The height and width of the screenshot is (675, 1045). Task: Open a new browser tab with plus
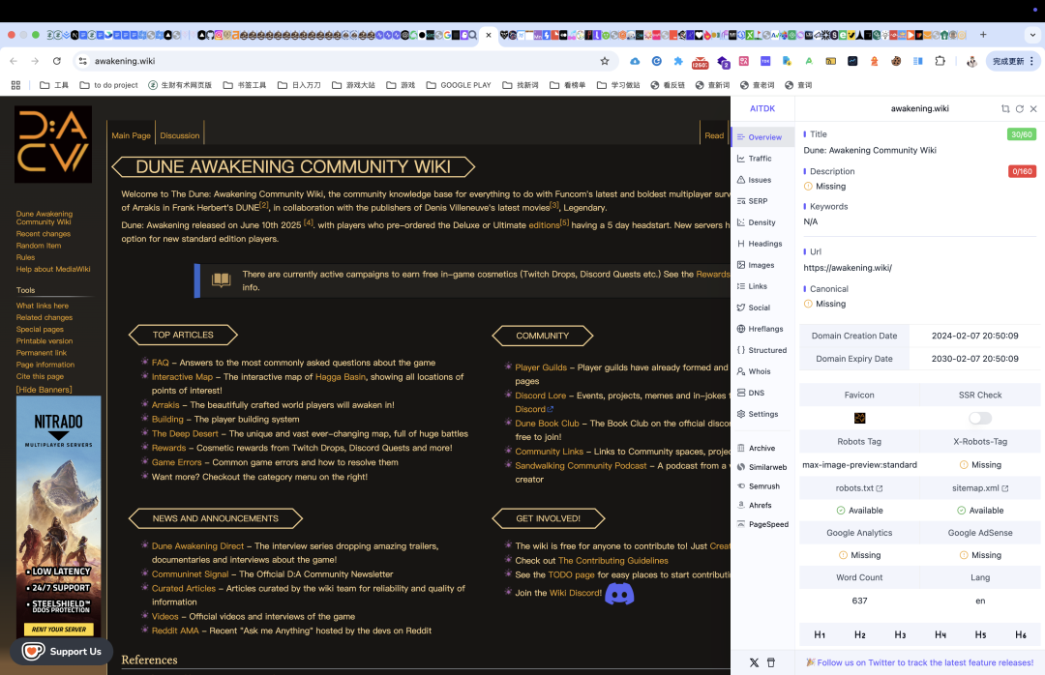point(983,35)
